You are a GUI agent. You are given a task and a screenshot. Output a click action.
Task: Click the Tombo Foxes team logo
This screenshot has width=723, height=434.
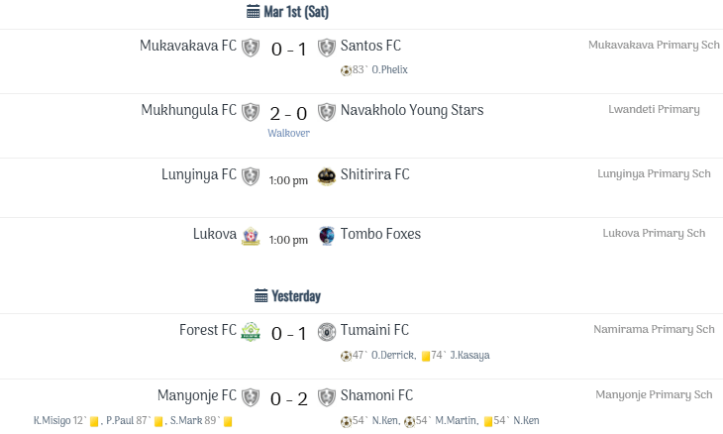(x=327, y=235)
